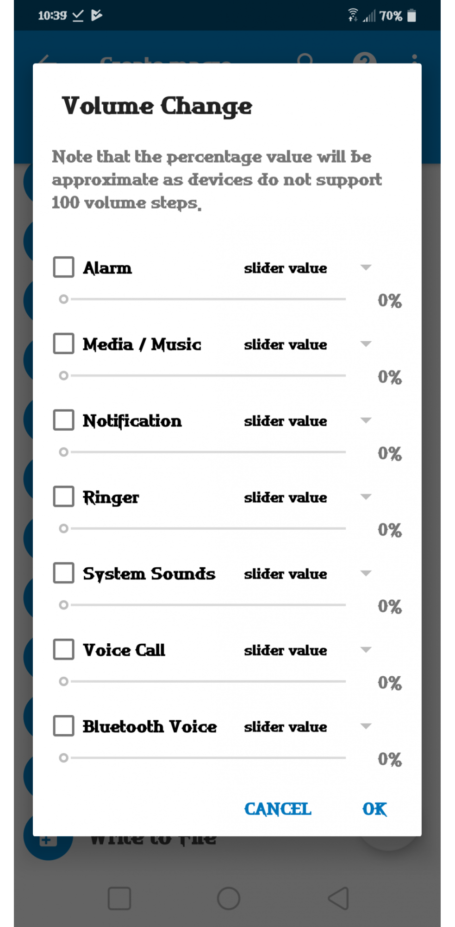Enable the Alarm volume checkbox
The image size is (455, 927).
[64, 267]
